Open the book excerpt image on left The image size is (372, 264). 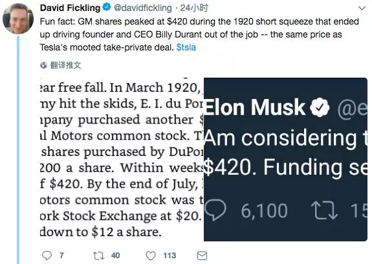(122, 159)
